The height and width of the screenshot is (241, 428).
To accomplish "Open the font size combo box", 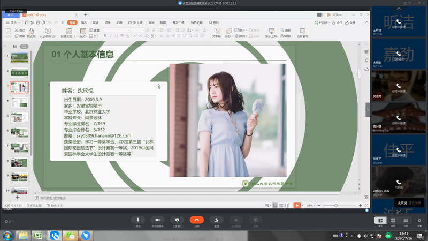I will [137, 30].
